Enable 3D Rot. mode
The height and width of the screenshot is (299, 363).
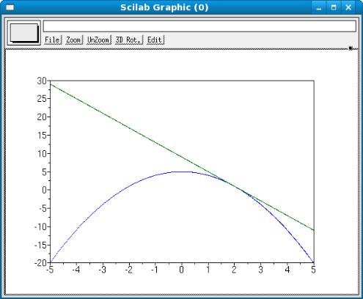tap(129, 40)
